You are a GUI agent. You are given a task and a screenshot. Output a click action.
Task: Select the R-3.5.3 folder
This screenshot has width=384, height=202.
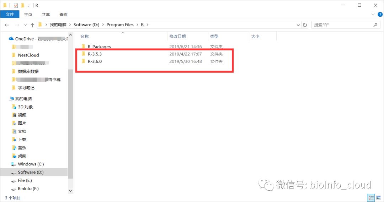(95, 54)
